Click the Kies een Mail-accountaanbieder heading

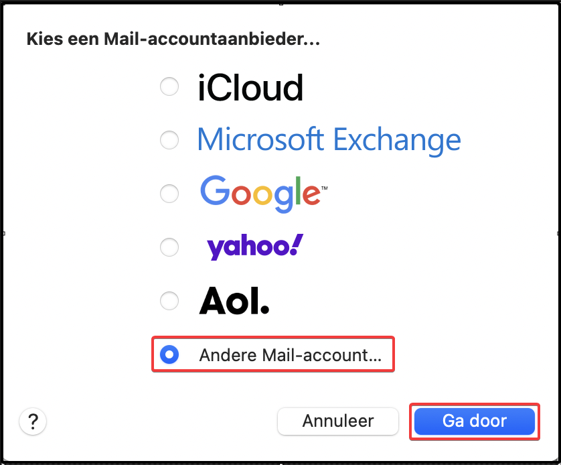[x=173, y=39]
